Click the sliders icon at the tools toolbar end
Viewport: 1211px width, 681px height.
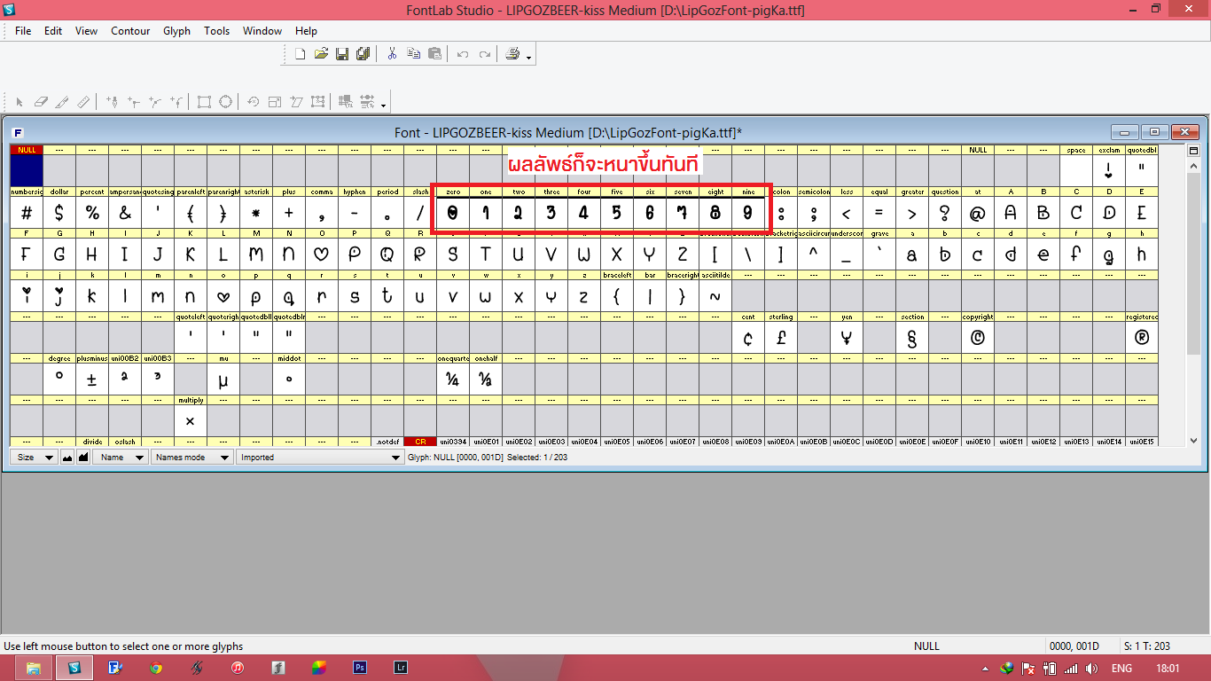pyautogui.click(x=367, y=102)
